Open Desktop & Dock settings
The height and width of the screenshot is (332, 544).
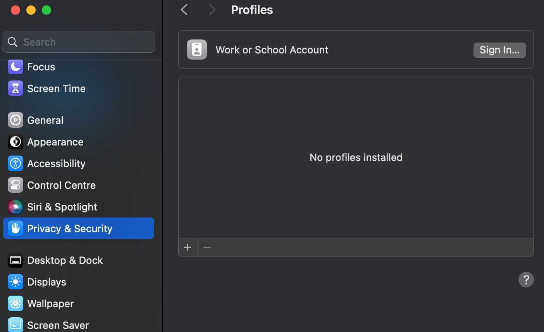coord(79,260)
